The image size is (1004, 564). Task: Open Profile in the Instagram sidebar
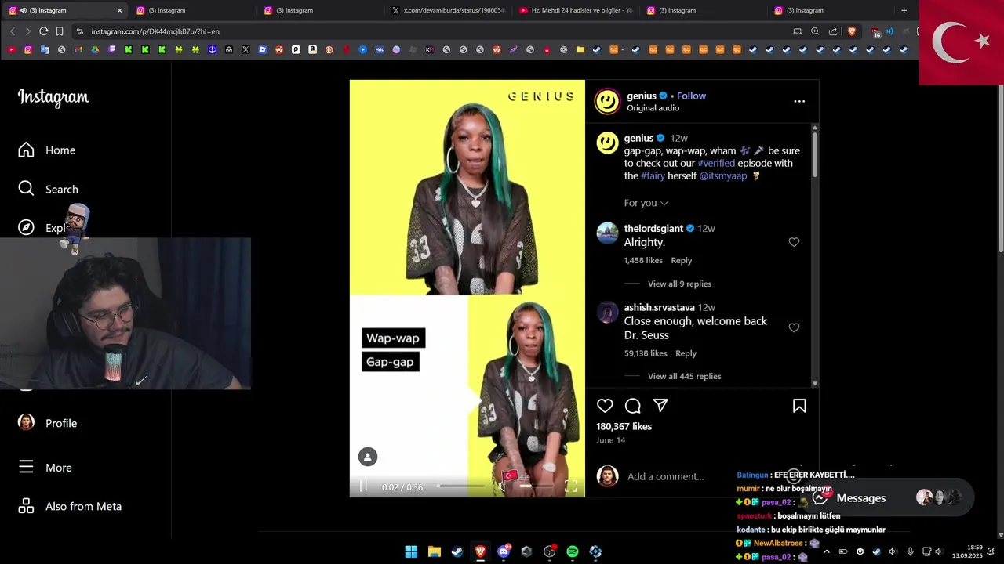point(48,423)
